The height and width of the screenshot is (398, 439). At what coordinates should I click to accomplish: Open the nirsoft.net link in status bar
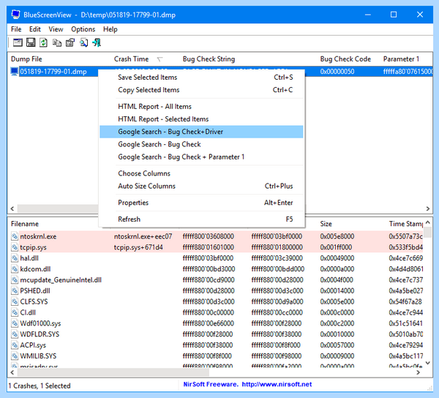(277, 384)
